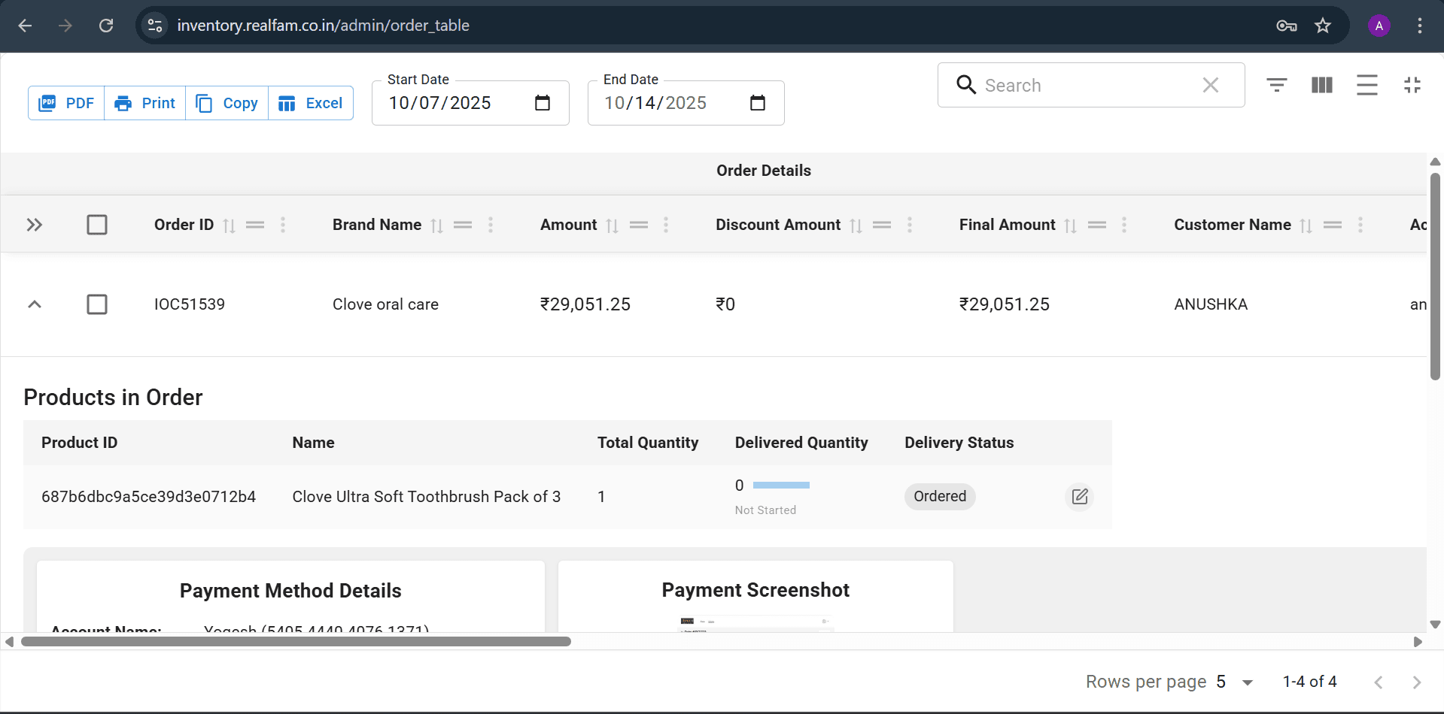Viewport: 1444px width, 714px height.
Task: Check the select-all checkbox in the table header
Action: (x=97, y=224)
